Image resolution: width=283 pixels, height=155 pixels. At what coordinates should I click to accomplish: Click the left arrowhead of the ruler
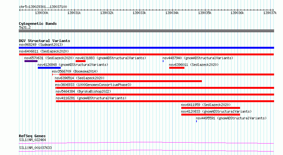(x=20, y=10)
